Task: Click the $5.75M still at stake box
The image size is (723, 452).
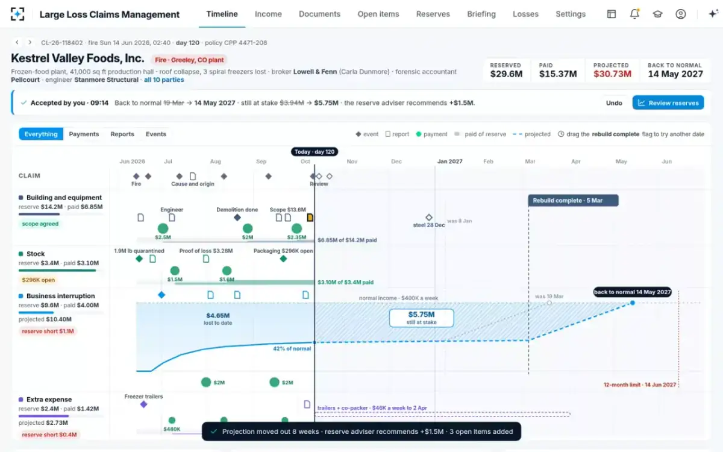Action: pyautogui.click(x=421, y=318)
